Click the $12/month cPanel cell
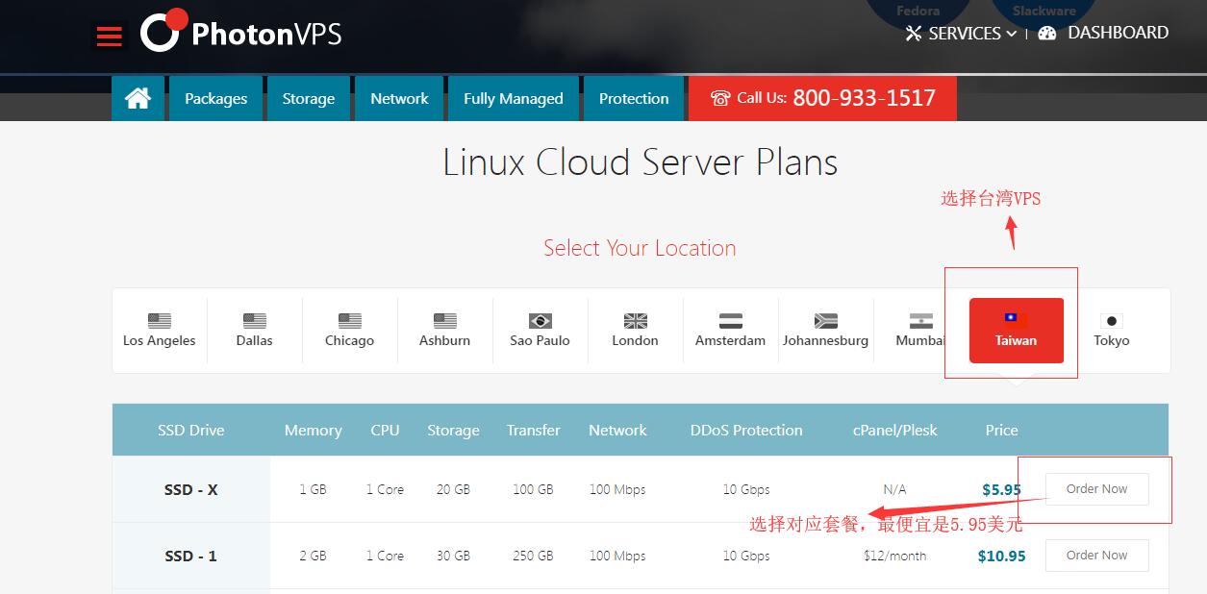This screenshot has width=1207, height=594. (x=894, y=556)
